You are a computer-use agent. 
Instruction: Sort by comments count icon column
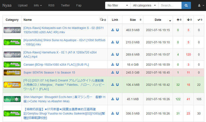tap(103, 20)
